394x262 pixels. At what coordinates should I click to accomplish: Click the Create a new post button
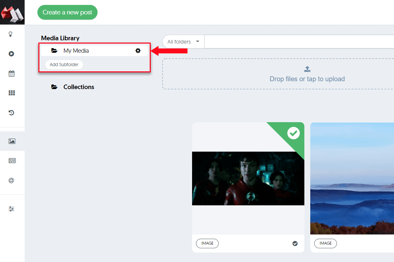67,12
